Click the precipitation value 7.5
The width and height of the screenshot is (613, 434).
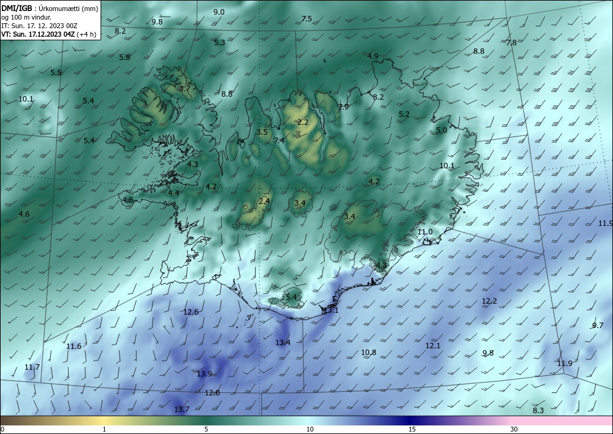(x=306, y=19)
